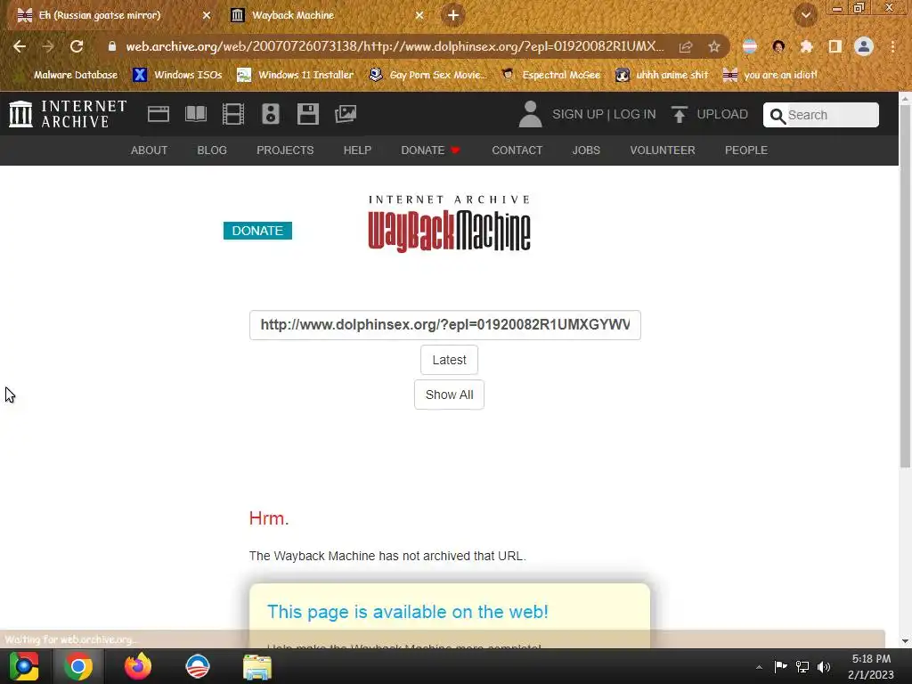This screenshot has width=912, height=684.
Task: Click the Internet Archive logo
Action: [x=68, y=114]
